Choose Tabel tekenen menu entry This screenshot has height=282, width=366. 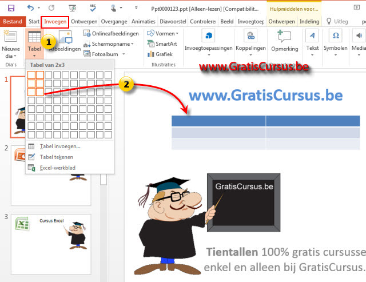click(70, 157)
